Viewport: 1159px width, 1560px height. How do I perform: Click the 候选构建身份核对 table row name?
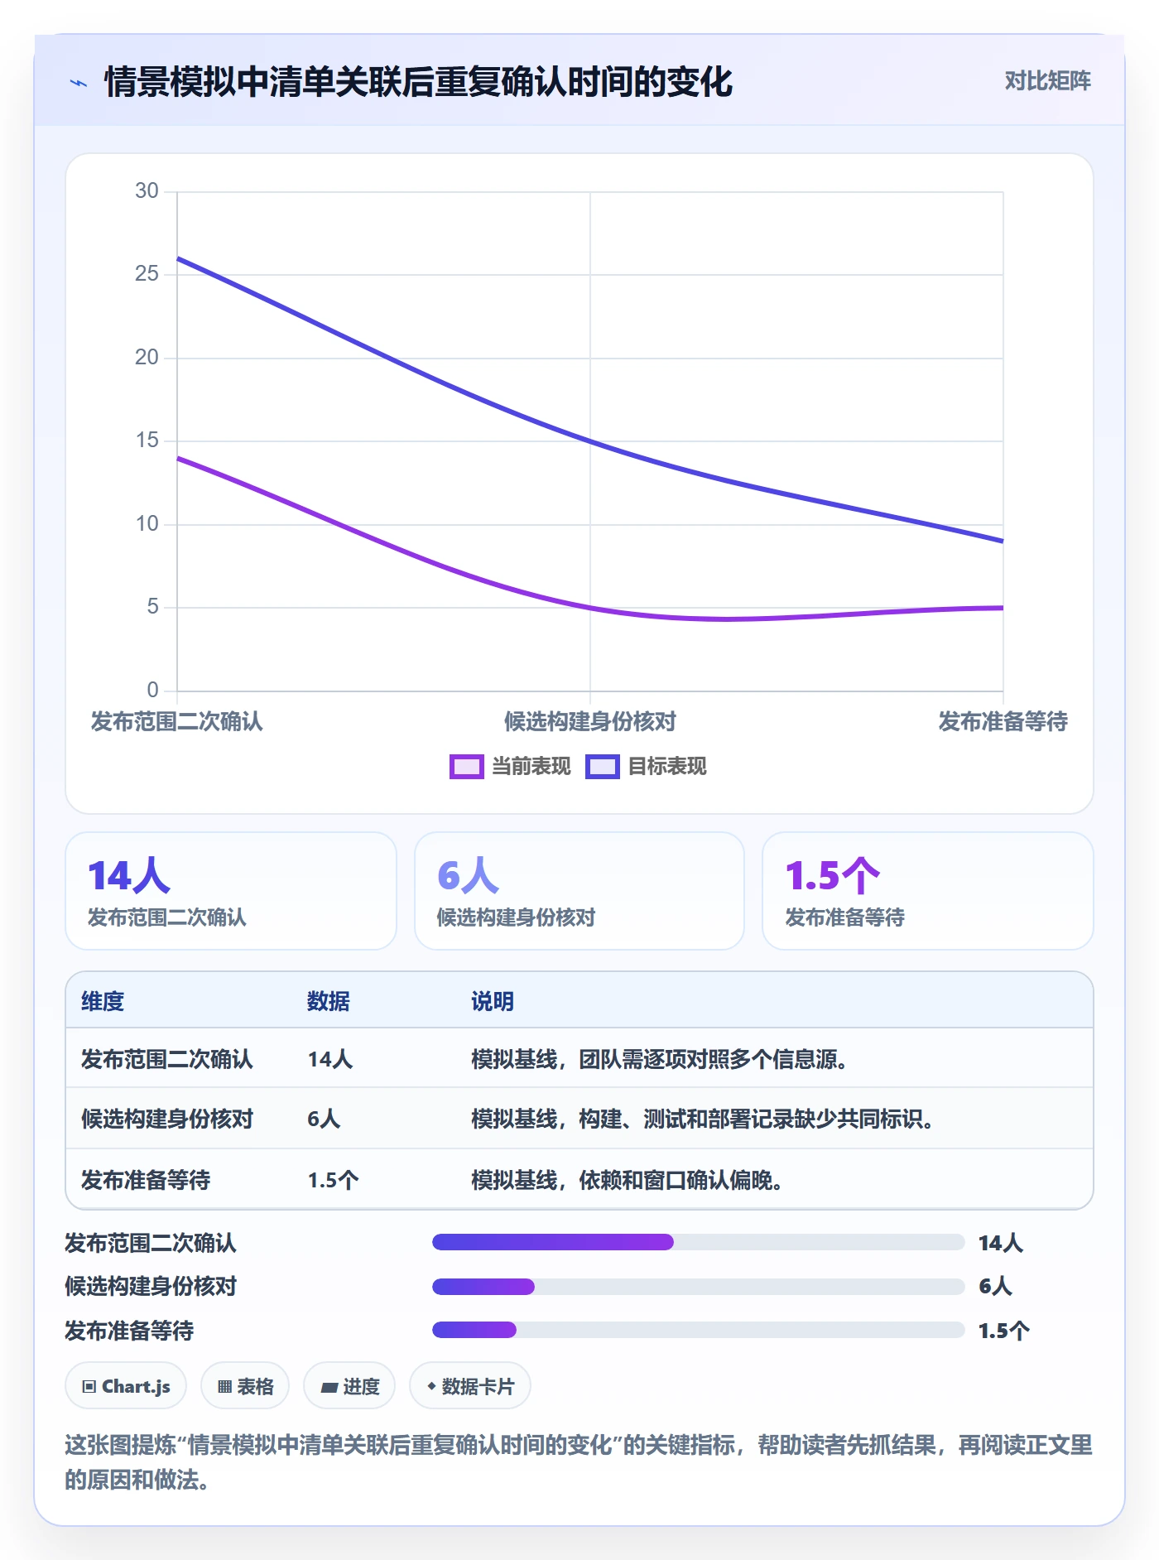click(x=167, y=1119)
